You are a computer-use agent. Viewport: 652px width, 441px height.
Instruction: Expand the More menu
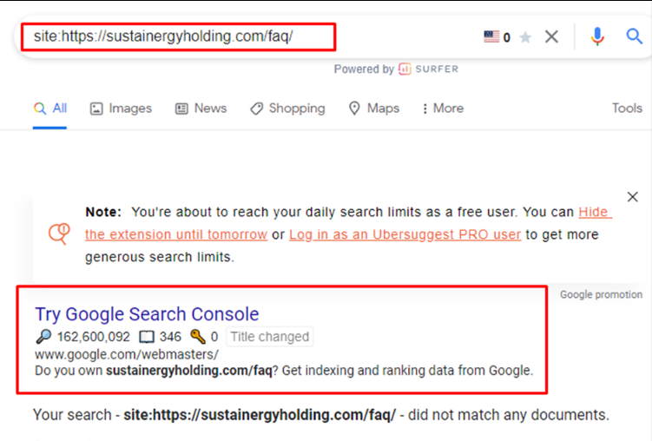443,109
